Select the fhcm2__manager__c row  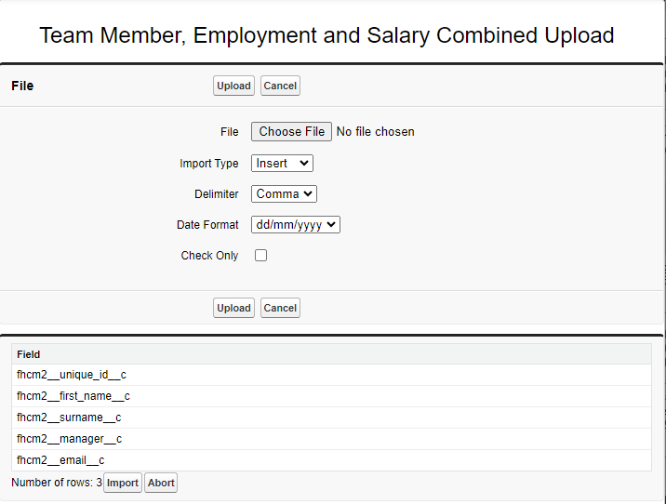point(70,439)
